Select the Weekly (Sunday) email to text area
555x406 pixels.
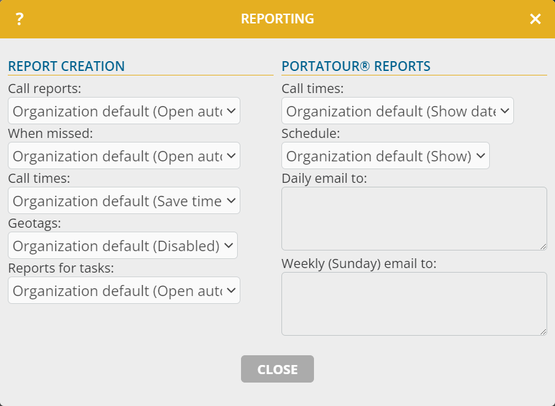point(414,303)
